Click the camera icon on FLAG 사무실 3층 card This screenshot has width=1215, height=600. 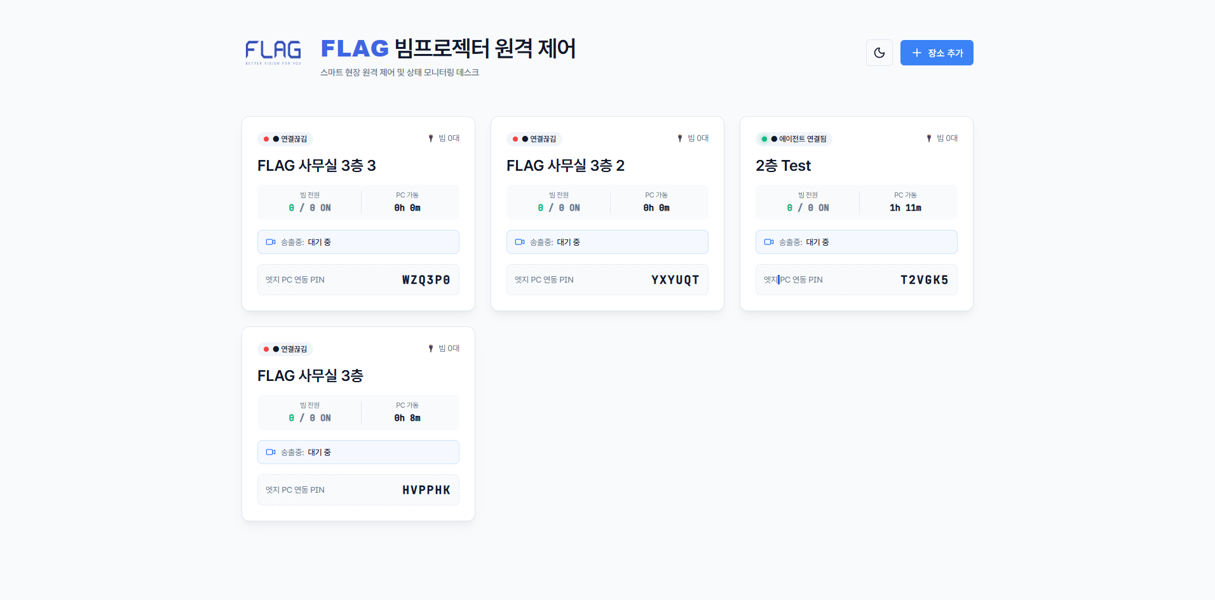[270, 452]
